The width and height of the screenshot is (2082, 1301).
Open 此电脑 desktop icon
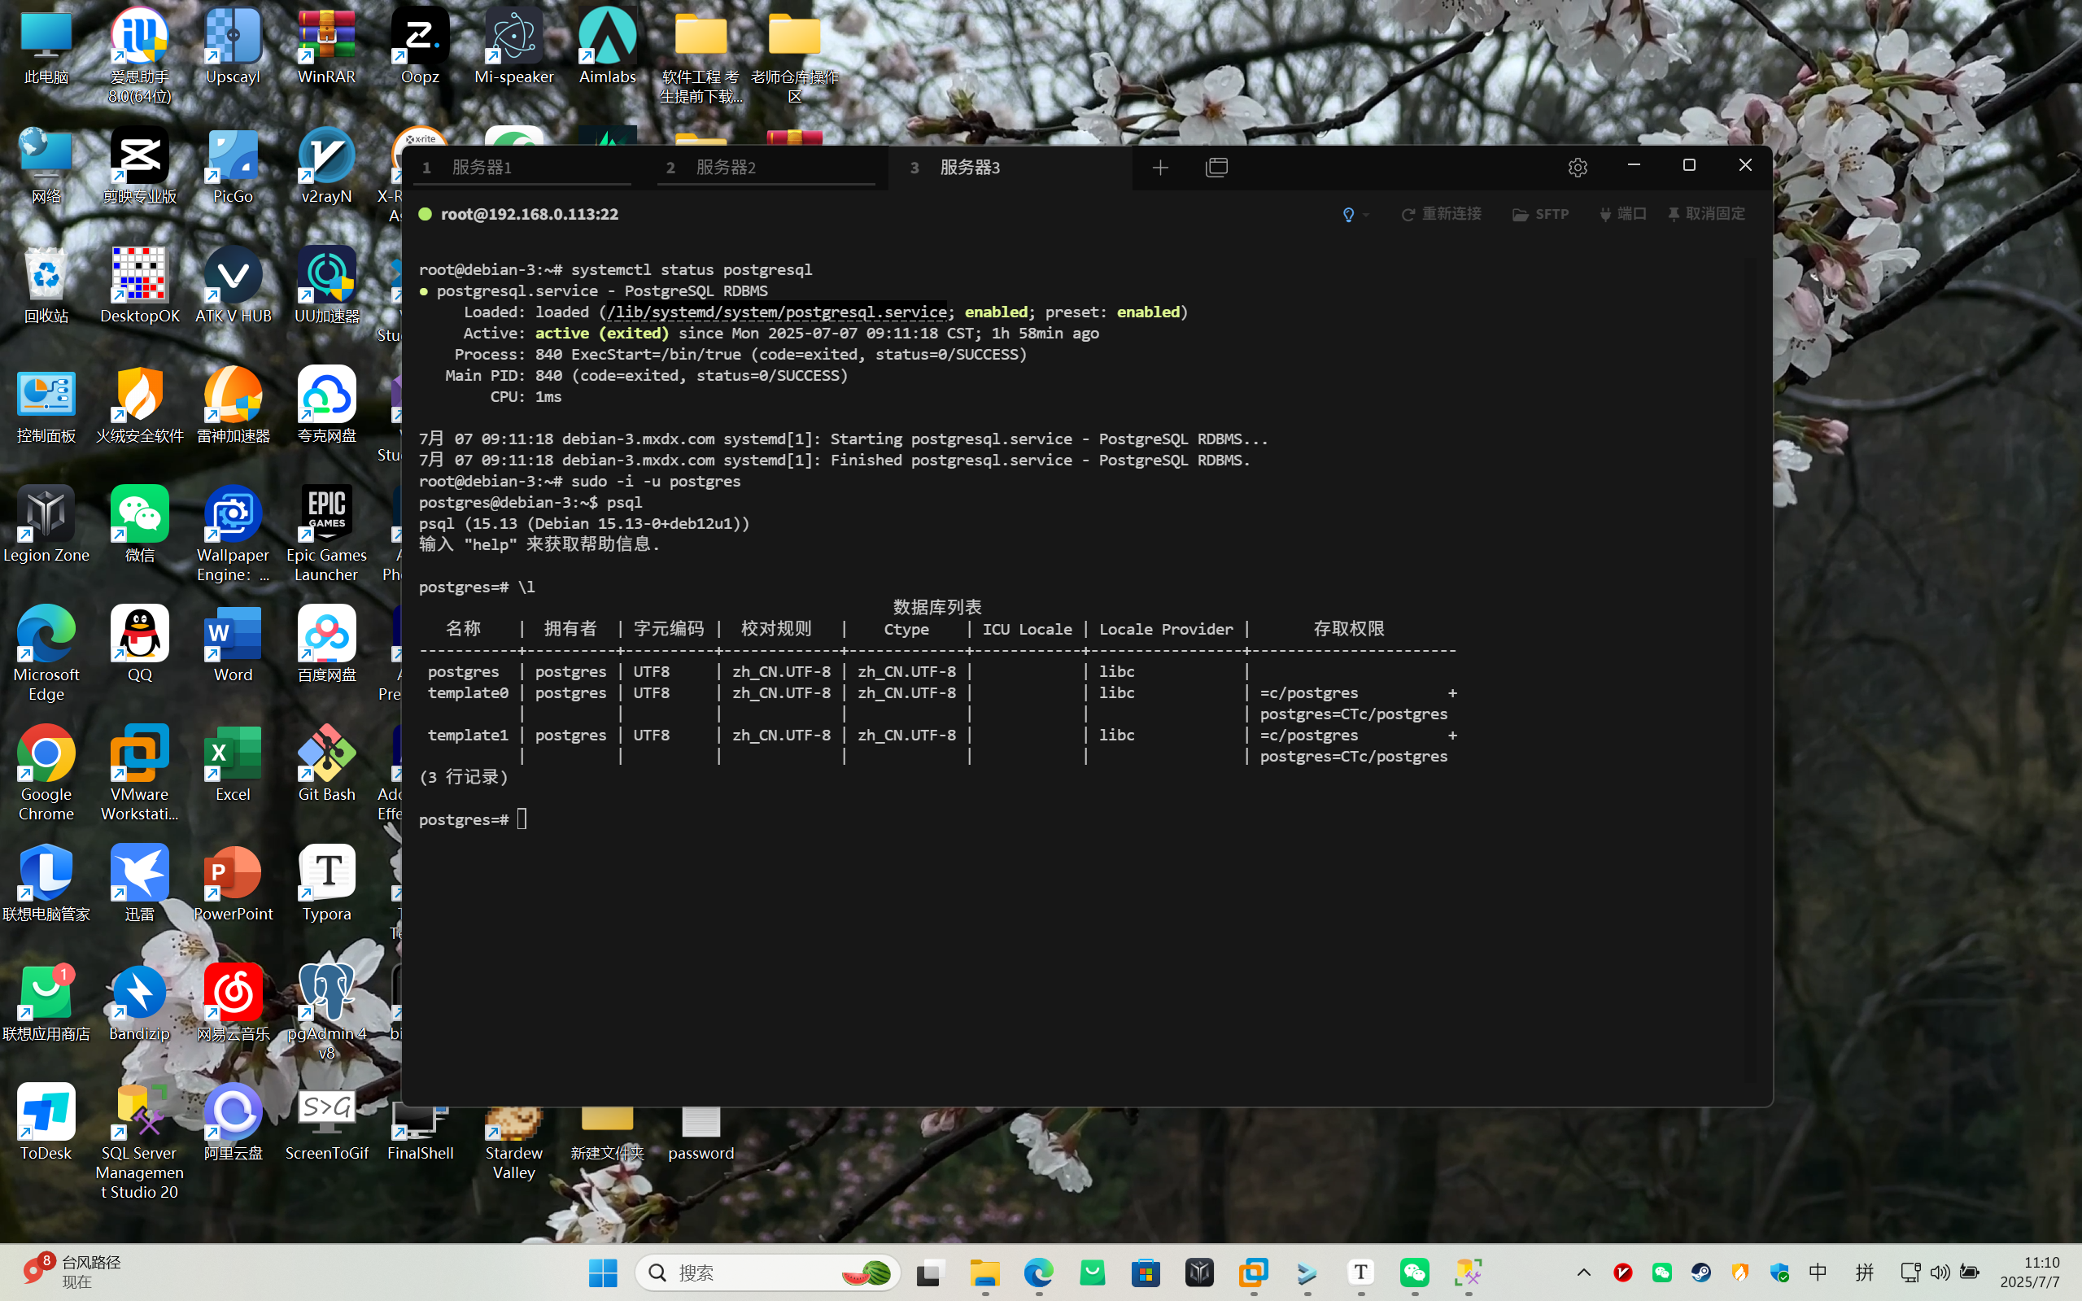46,47
